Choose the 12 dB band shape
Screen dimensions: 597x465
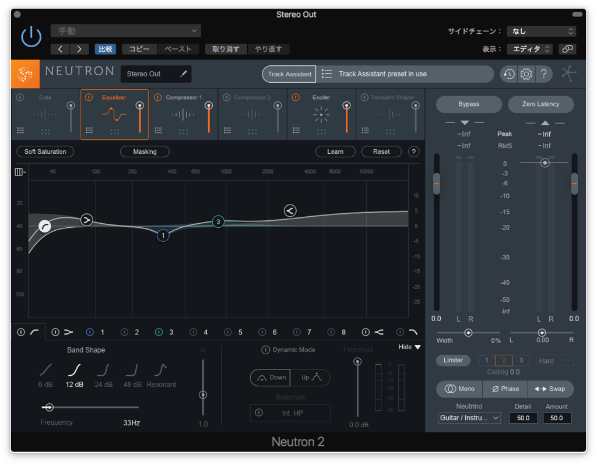(74, 375)
